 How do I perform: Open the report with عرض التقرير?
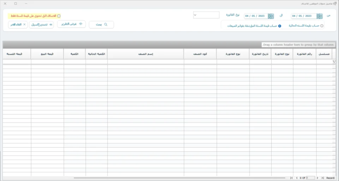[71, 24]
